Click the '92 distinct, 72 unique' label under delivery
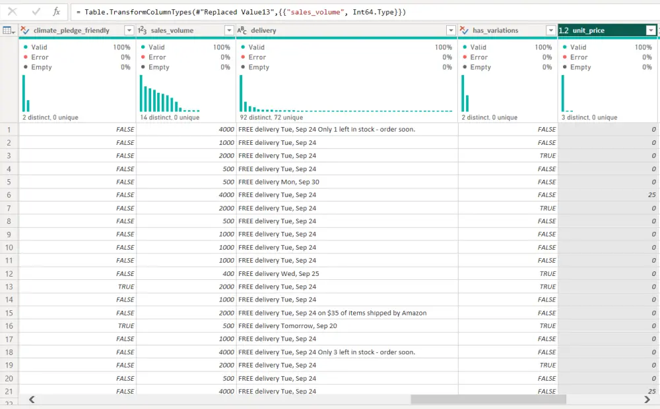Image resolution: width=660 pixels, height=409 pixels. click(x=271, y=118)
